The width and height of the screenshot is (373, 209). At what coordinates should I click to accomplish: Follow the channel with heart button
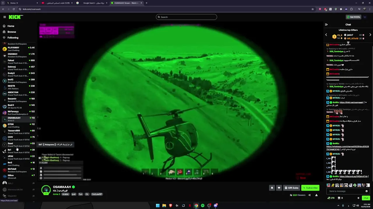click(279, 188)
